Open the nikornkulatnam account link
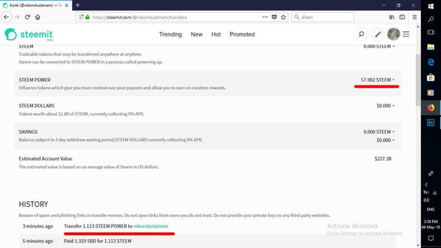The image size is (441, 248). [x=151, y=226]
